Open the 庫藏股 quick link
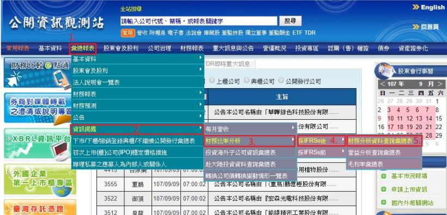 212,33
